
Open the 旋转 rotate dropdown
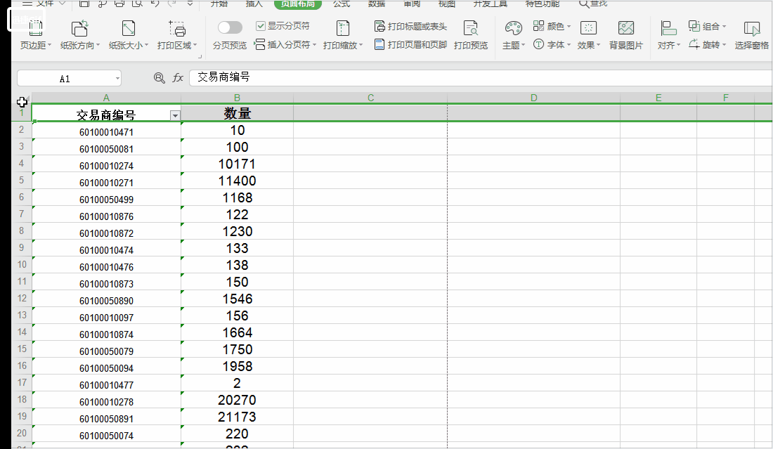(708, 45)
